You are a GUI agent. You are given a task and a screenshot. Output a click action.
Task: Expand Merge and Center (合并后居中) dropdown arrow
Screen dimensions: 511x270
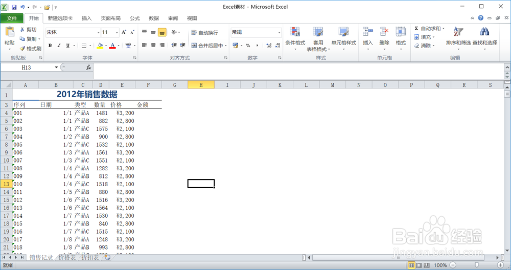(225, 46)
